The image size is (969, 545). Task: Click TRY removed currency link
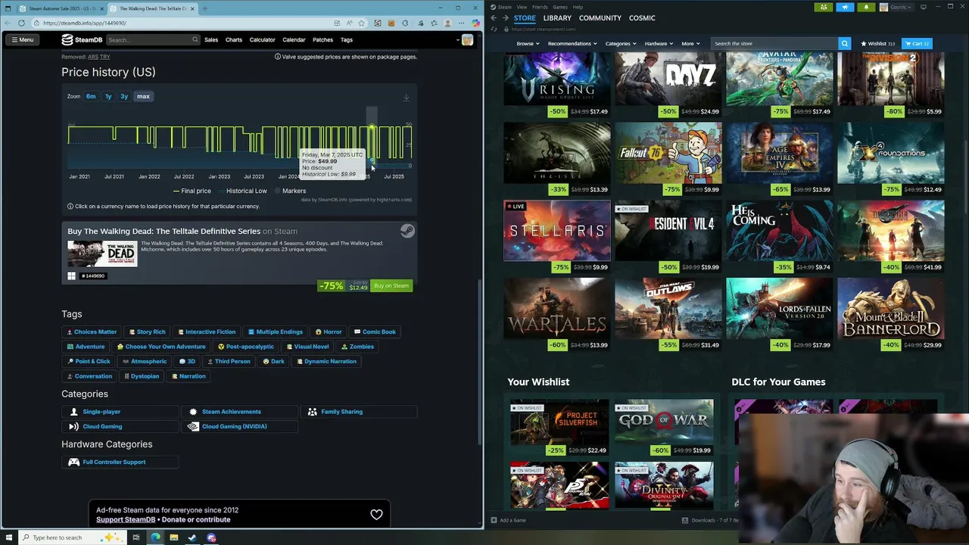(105, 57)
